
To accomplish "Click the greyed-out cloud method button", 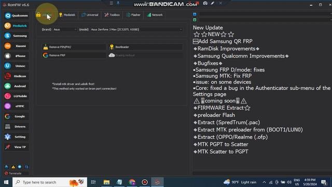I will 145,55.
